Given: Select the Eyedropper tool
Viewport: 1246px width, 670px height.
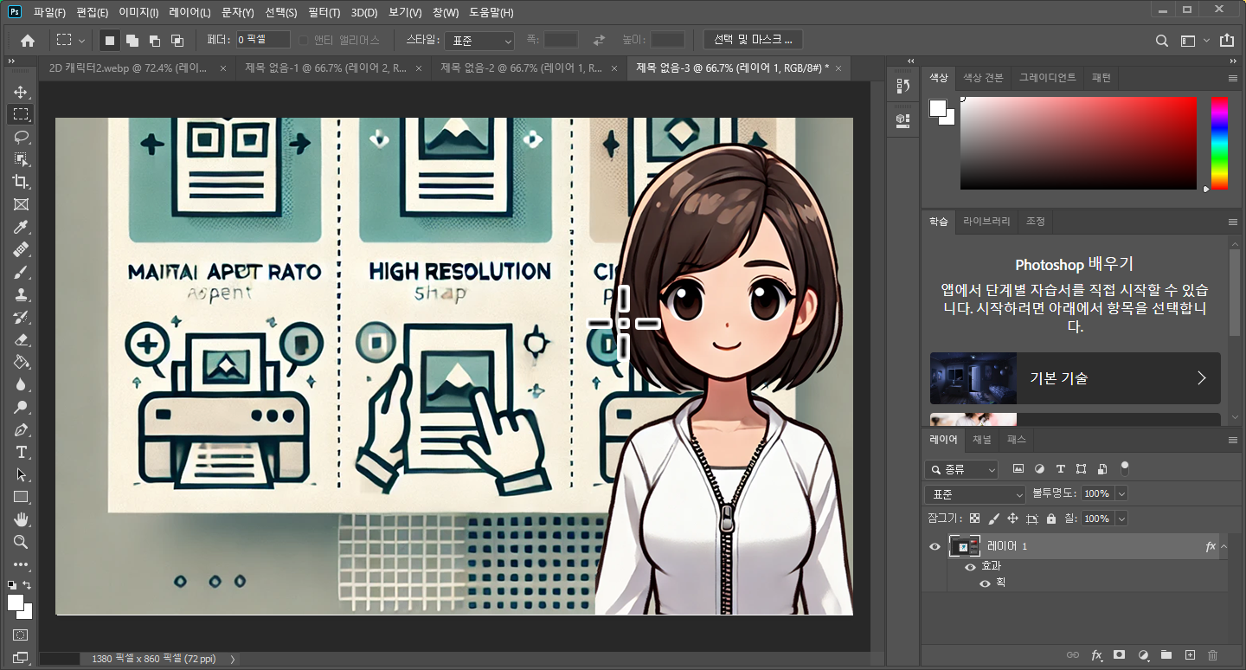Looking at the screenshot, I should point(21,227).
